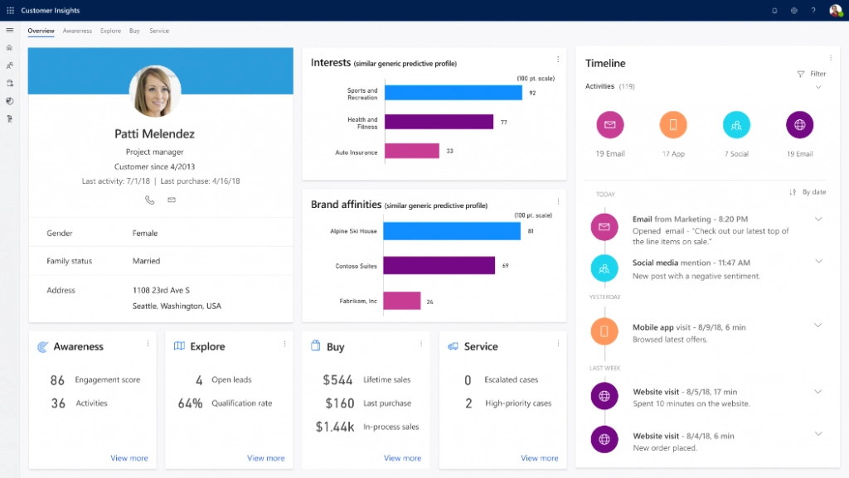This screenshot has width=849, height=478.
Task: Switch to the Service tab
Action: tap(159, 31)
